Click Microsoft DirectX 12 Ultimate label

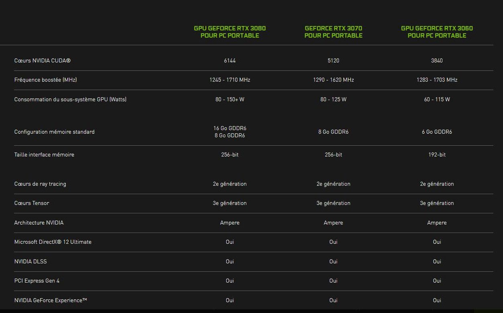pyautogui.click(x=53, y=242)
